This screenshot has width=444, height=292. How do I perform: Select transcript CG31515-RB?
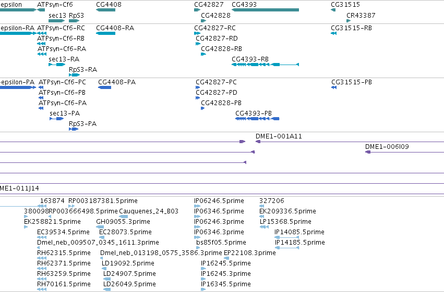[352, 28]
